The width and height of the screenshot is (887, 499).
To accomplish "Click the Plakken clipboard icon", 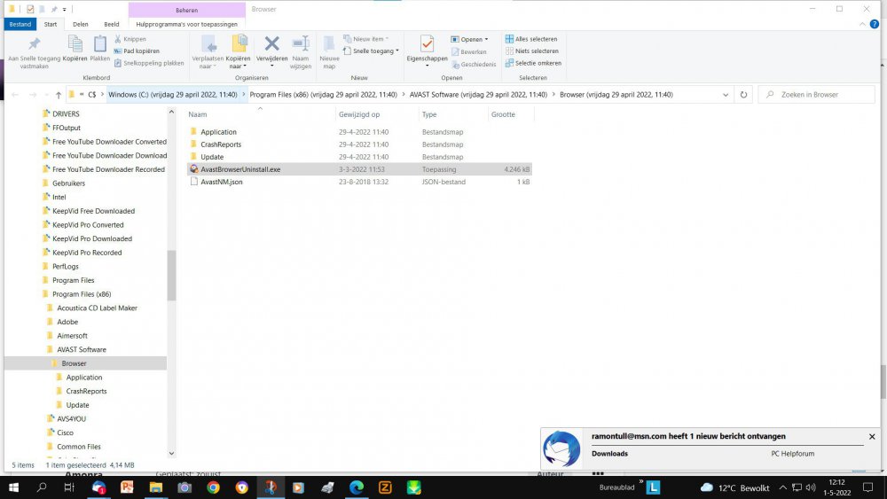I will coord(100,45).
